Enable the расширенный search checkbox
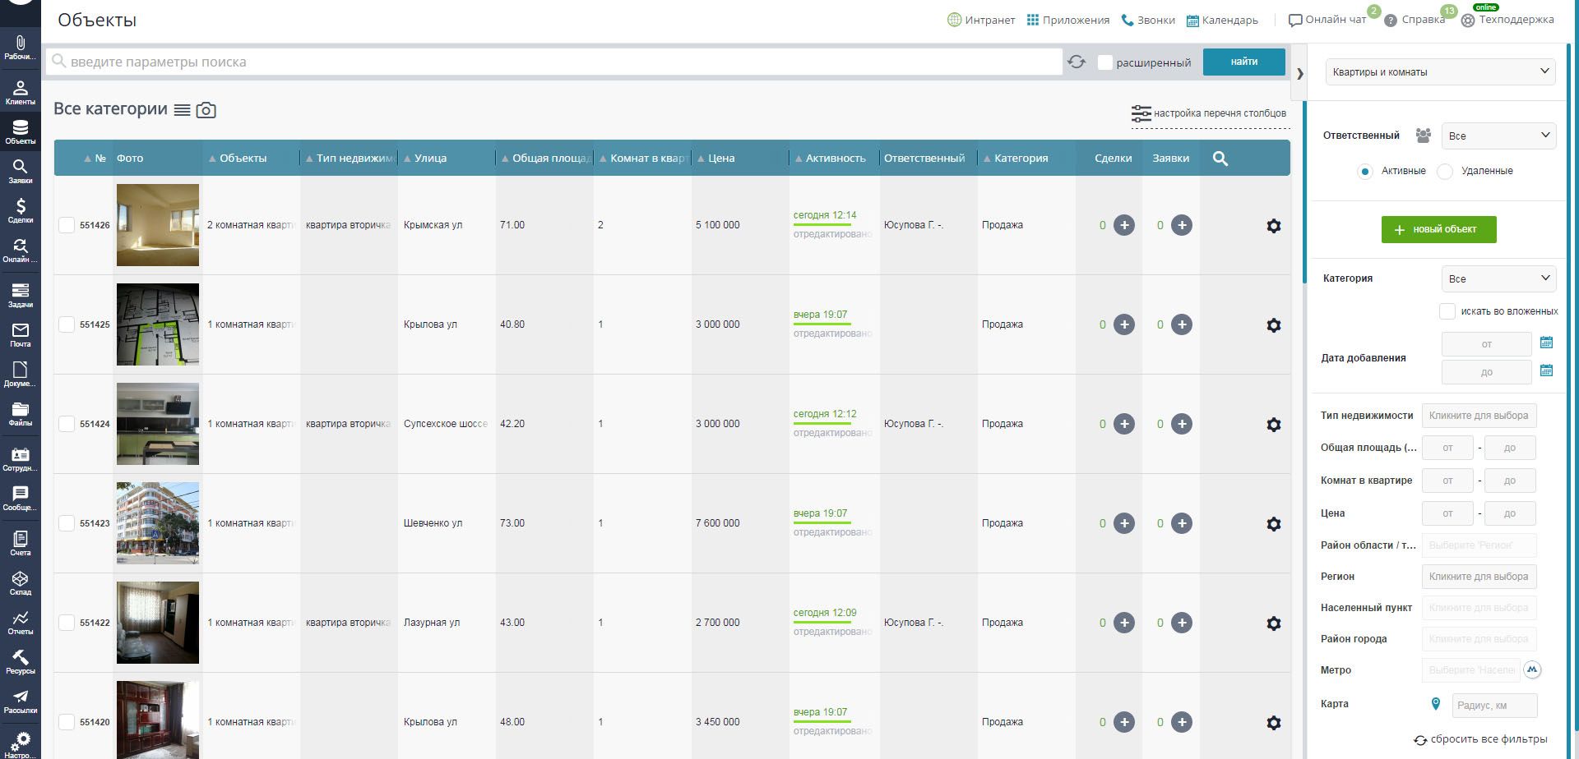 [1105, 62]
